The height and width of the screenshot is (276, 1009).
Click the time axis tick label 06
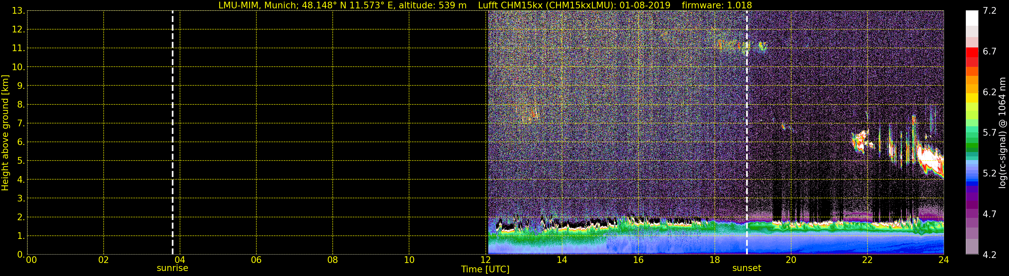(x=256, y=260)
